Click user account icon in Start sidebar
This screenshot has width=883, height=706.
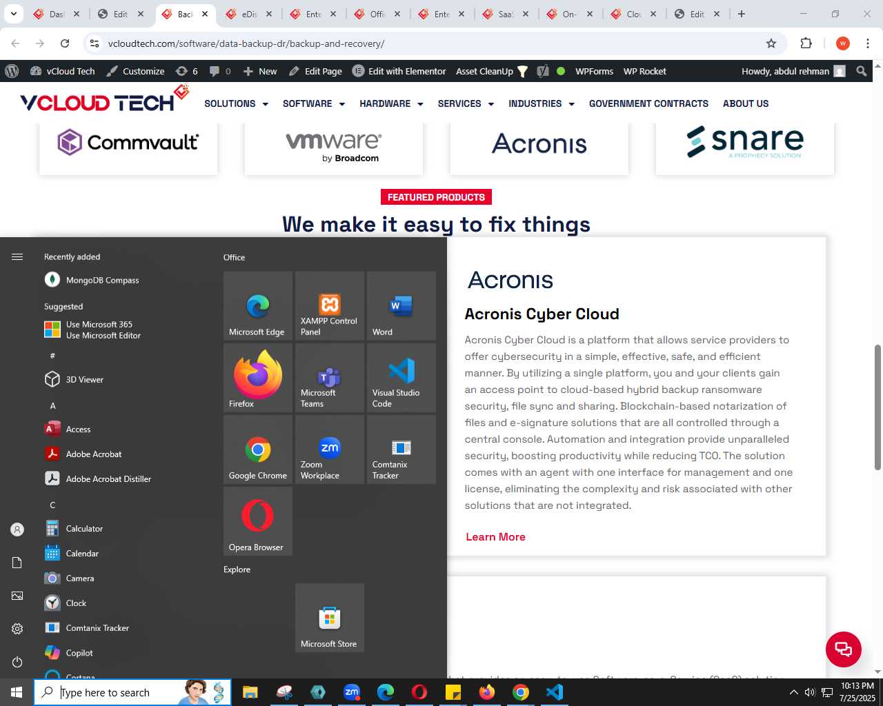17,529
